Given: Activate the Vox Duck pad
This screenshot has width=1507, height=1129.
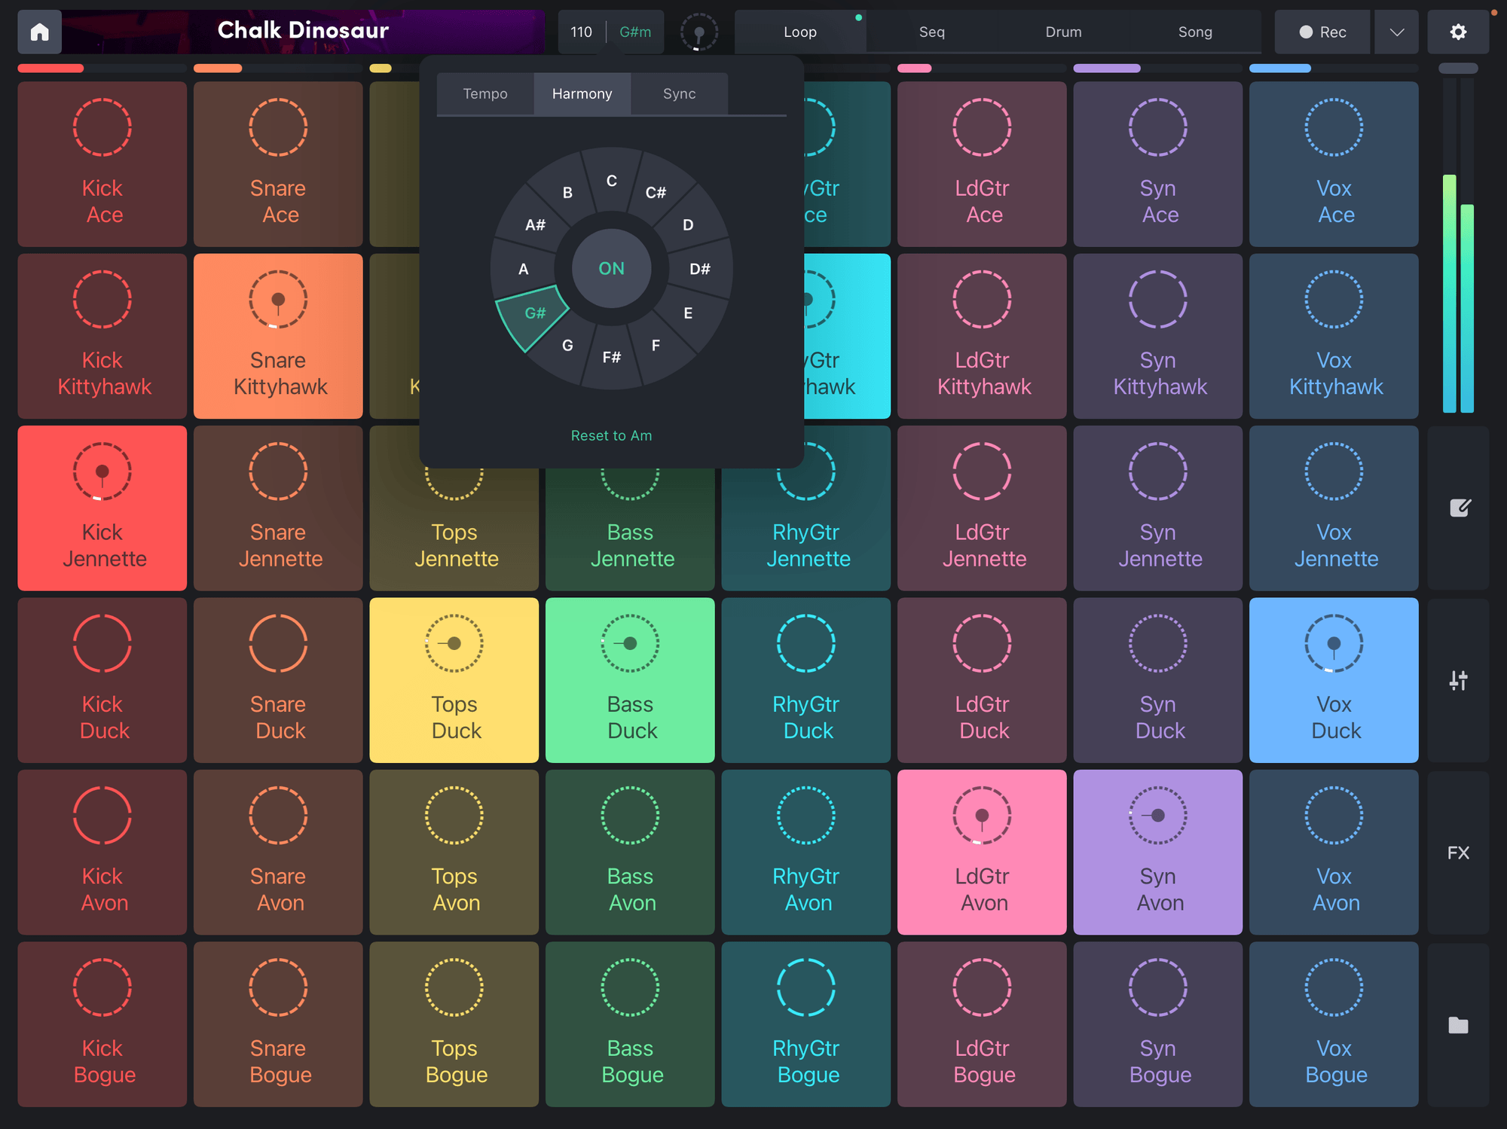Looking at the screenshot, I should click(1334, 680).
